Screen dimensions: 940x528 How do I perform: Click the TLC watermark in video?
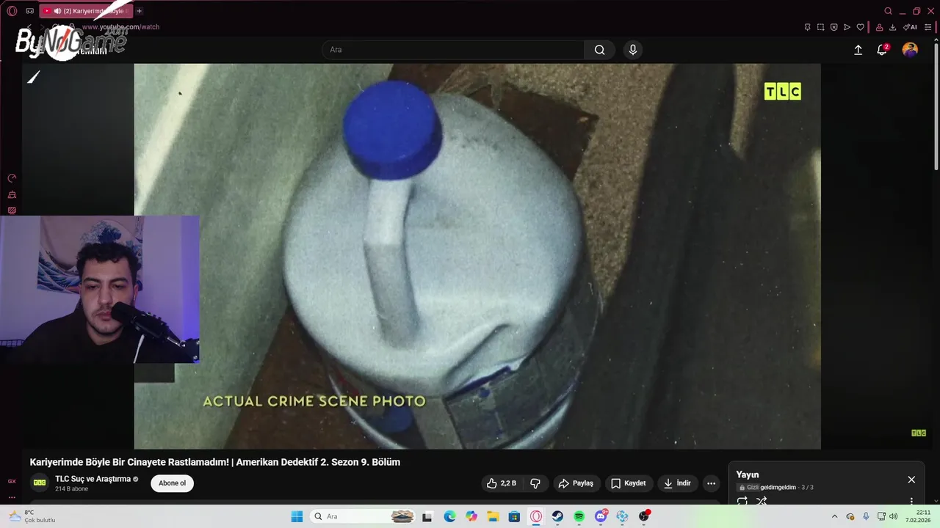click(782, 92)
